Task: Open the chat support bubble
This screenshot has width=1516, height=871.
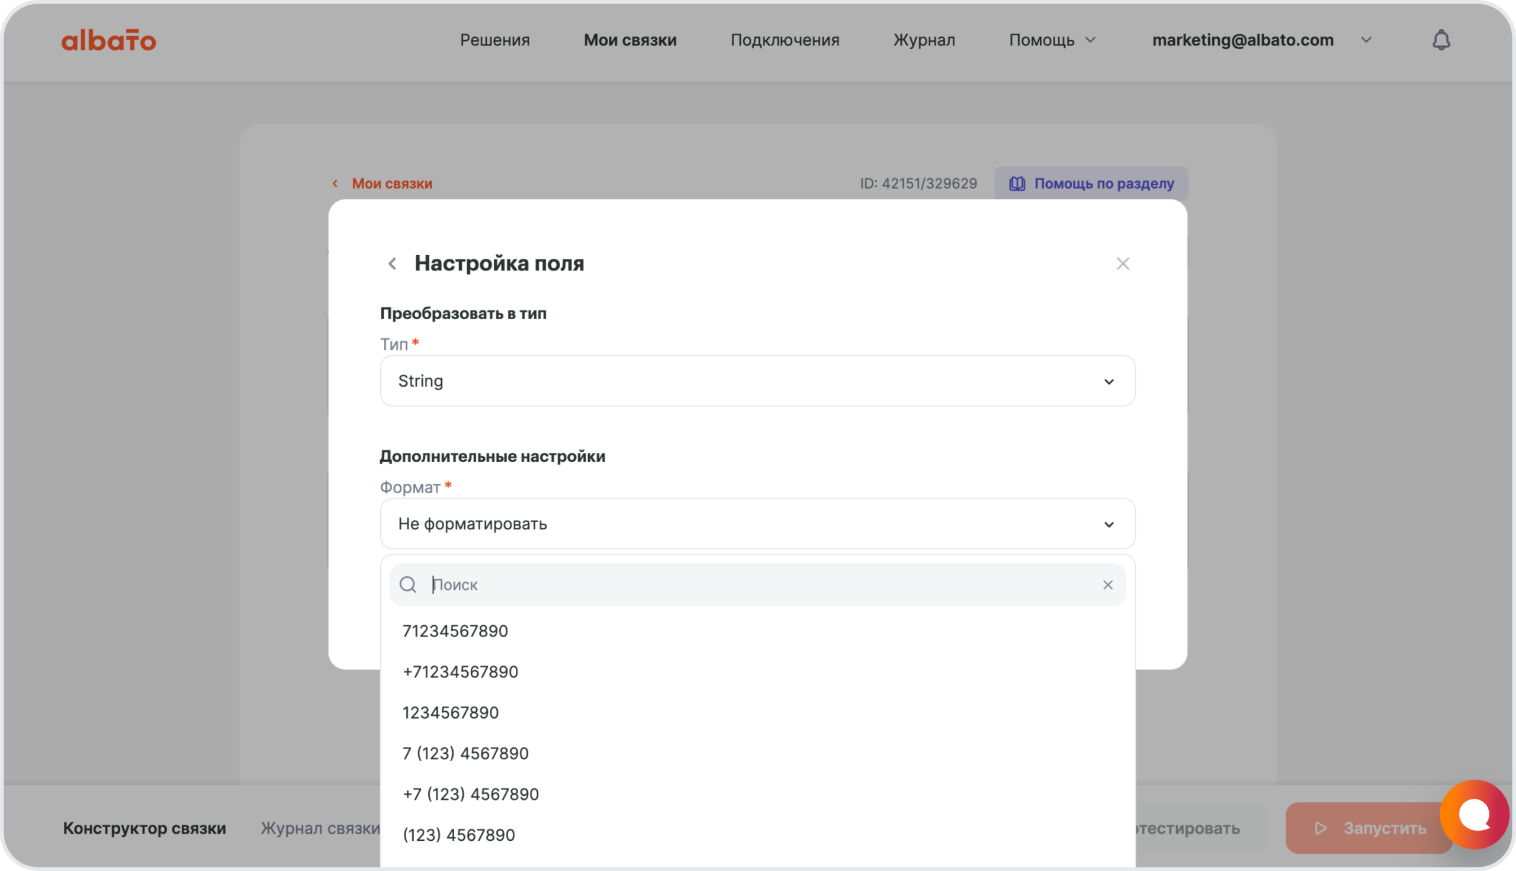Action: click(x=1473, y=814)
